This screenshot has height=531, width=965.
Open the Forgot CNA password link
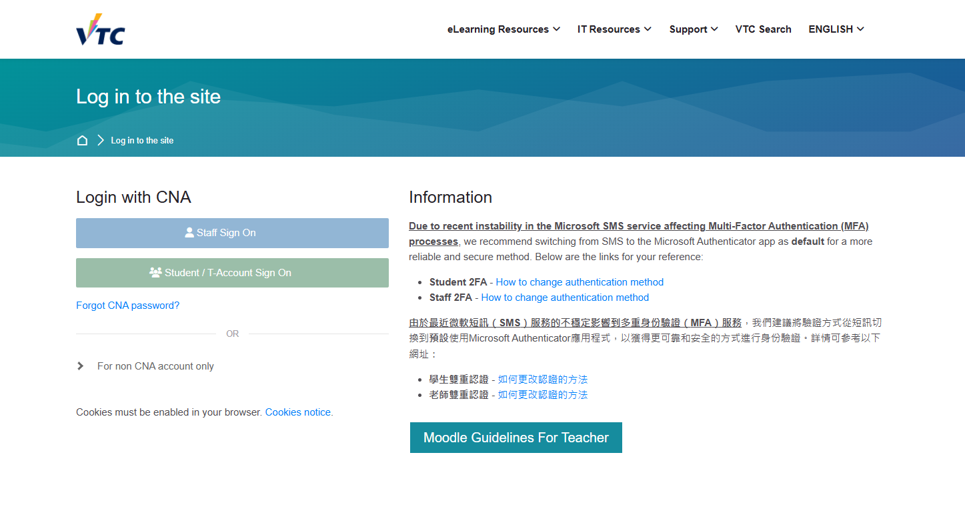127,306
